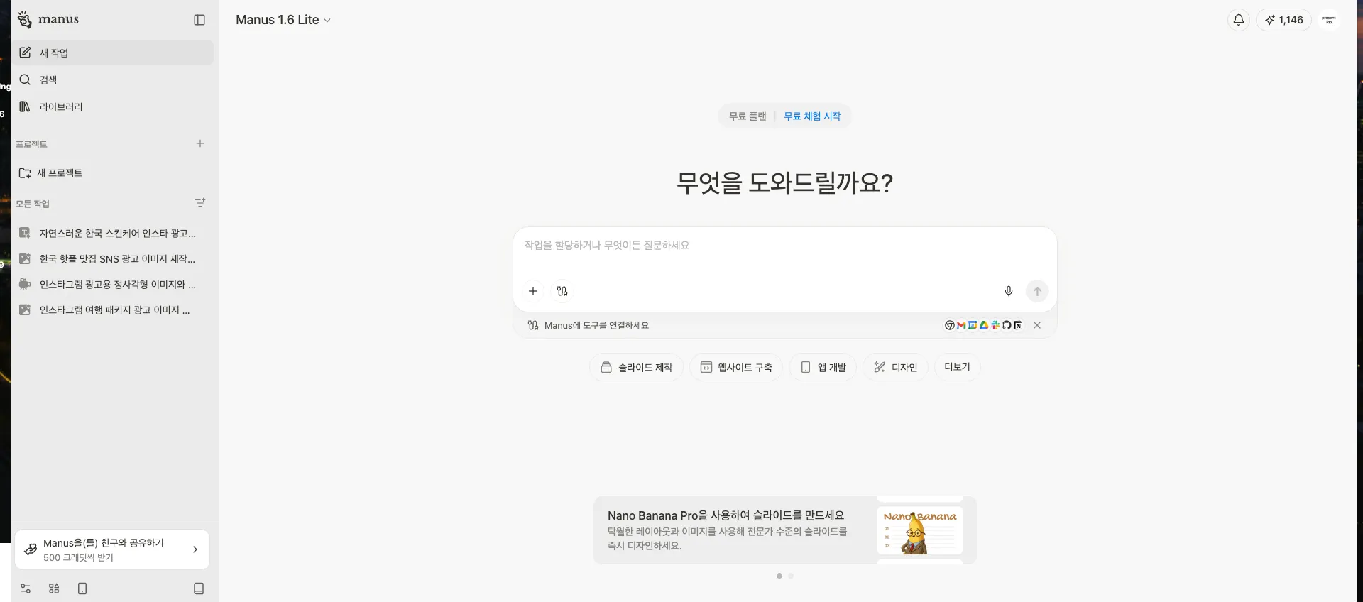Viewport: 1363px width, 602px height.
Task: Open the task 한국 핫플 맛집 SNS 광고 이미지 제작
Action: [x=114, y=258]
